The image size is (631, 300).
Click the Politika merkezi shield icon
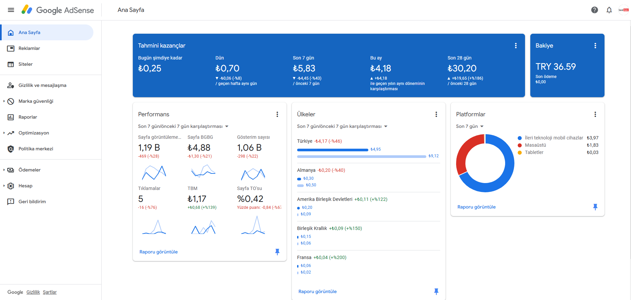tap(11, 149)
